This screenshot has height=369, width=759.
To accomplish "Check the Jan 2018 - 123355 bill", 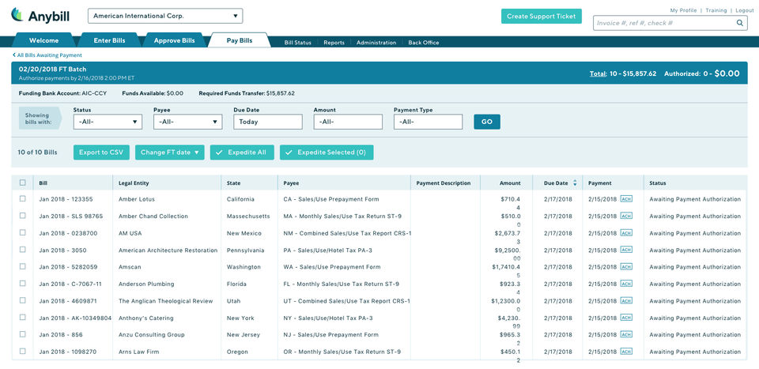I will (x=22, y=199).
